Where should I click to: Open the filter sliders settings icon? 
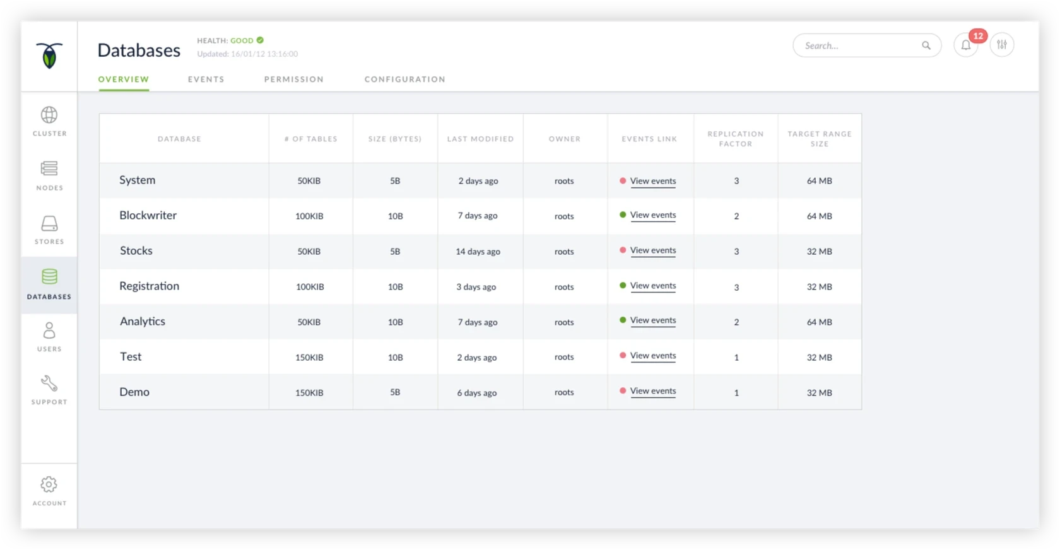point(1002,45)
